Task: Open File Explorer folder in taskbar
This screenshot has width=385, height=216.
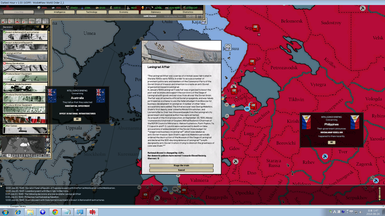Action: [x=30, y=212]
